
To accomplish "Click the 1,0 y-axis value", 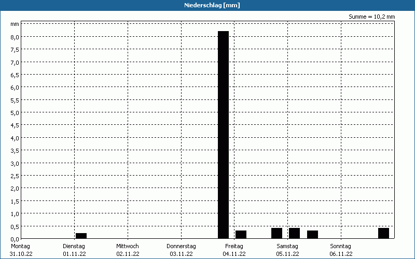I will tap(15, 214).
